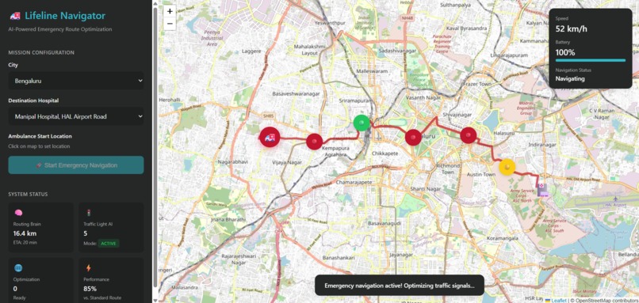Open the Leaflet attribution link
Screen dimensions: 639x303
[559, 300]
